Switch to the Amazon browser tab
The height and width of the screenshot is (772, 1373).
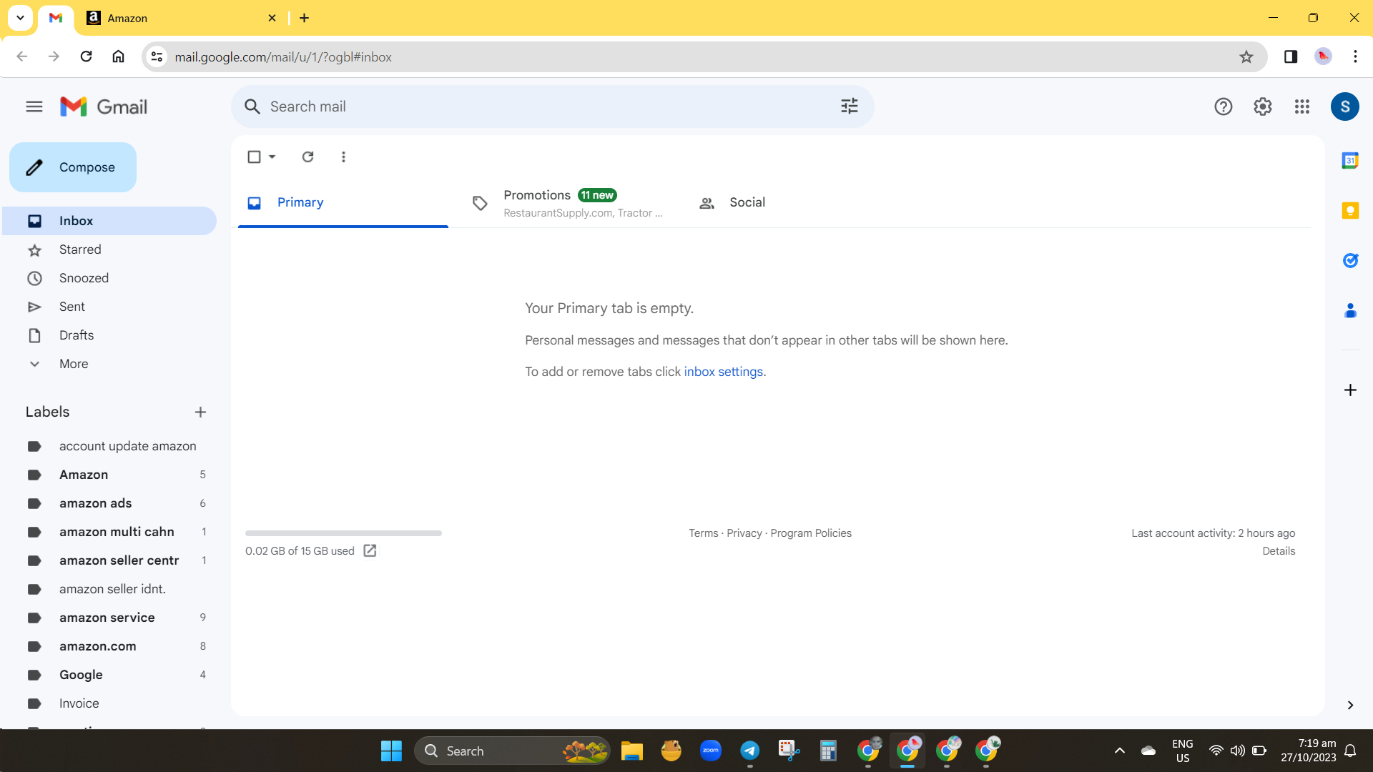[x=180, y=18]
